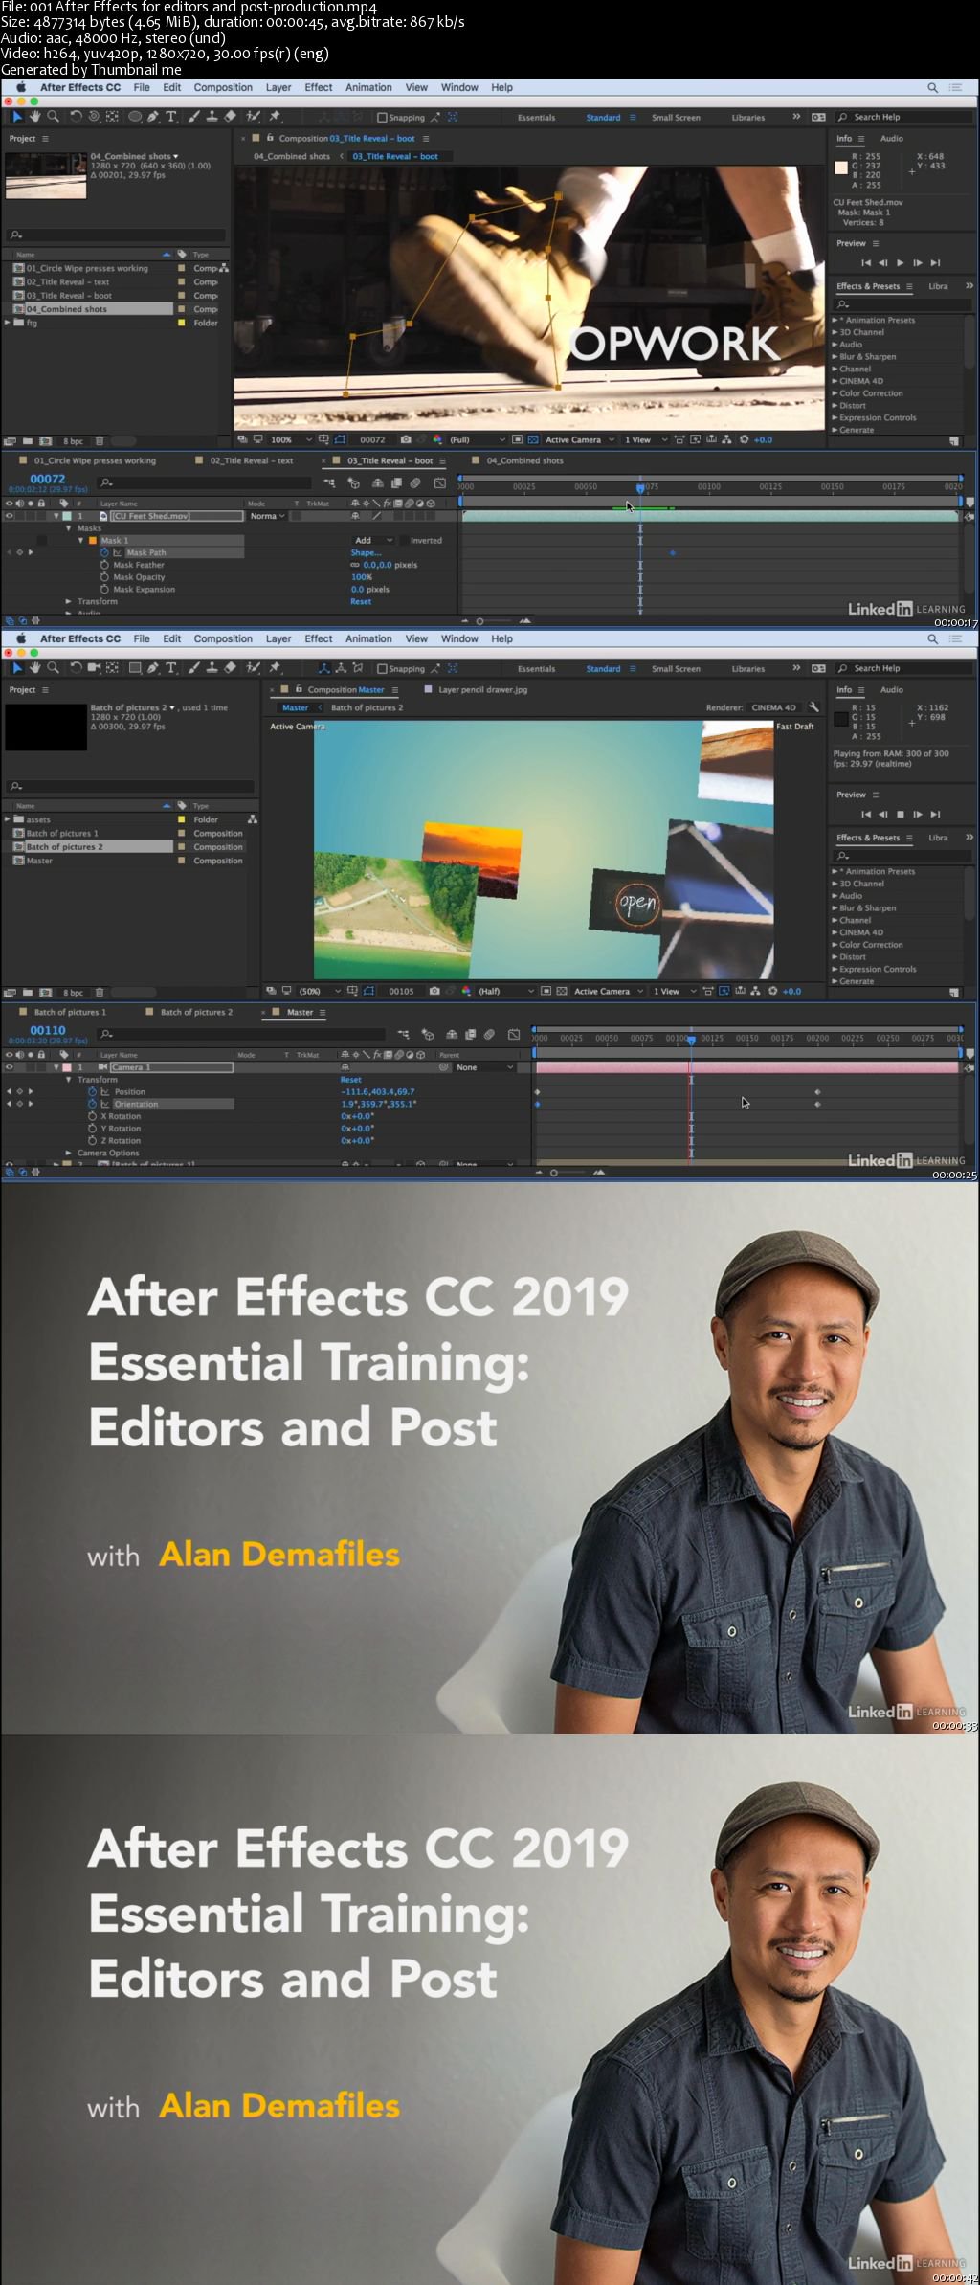Expand the Camera Options group in the lower timeline

click(68, 1154)
